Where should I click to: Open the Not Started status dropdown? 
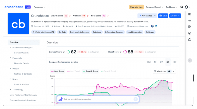point(147,16)
